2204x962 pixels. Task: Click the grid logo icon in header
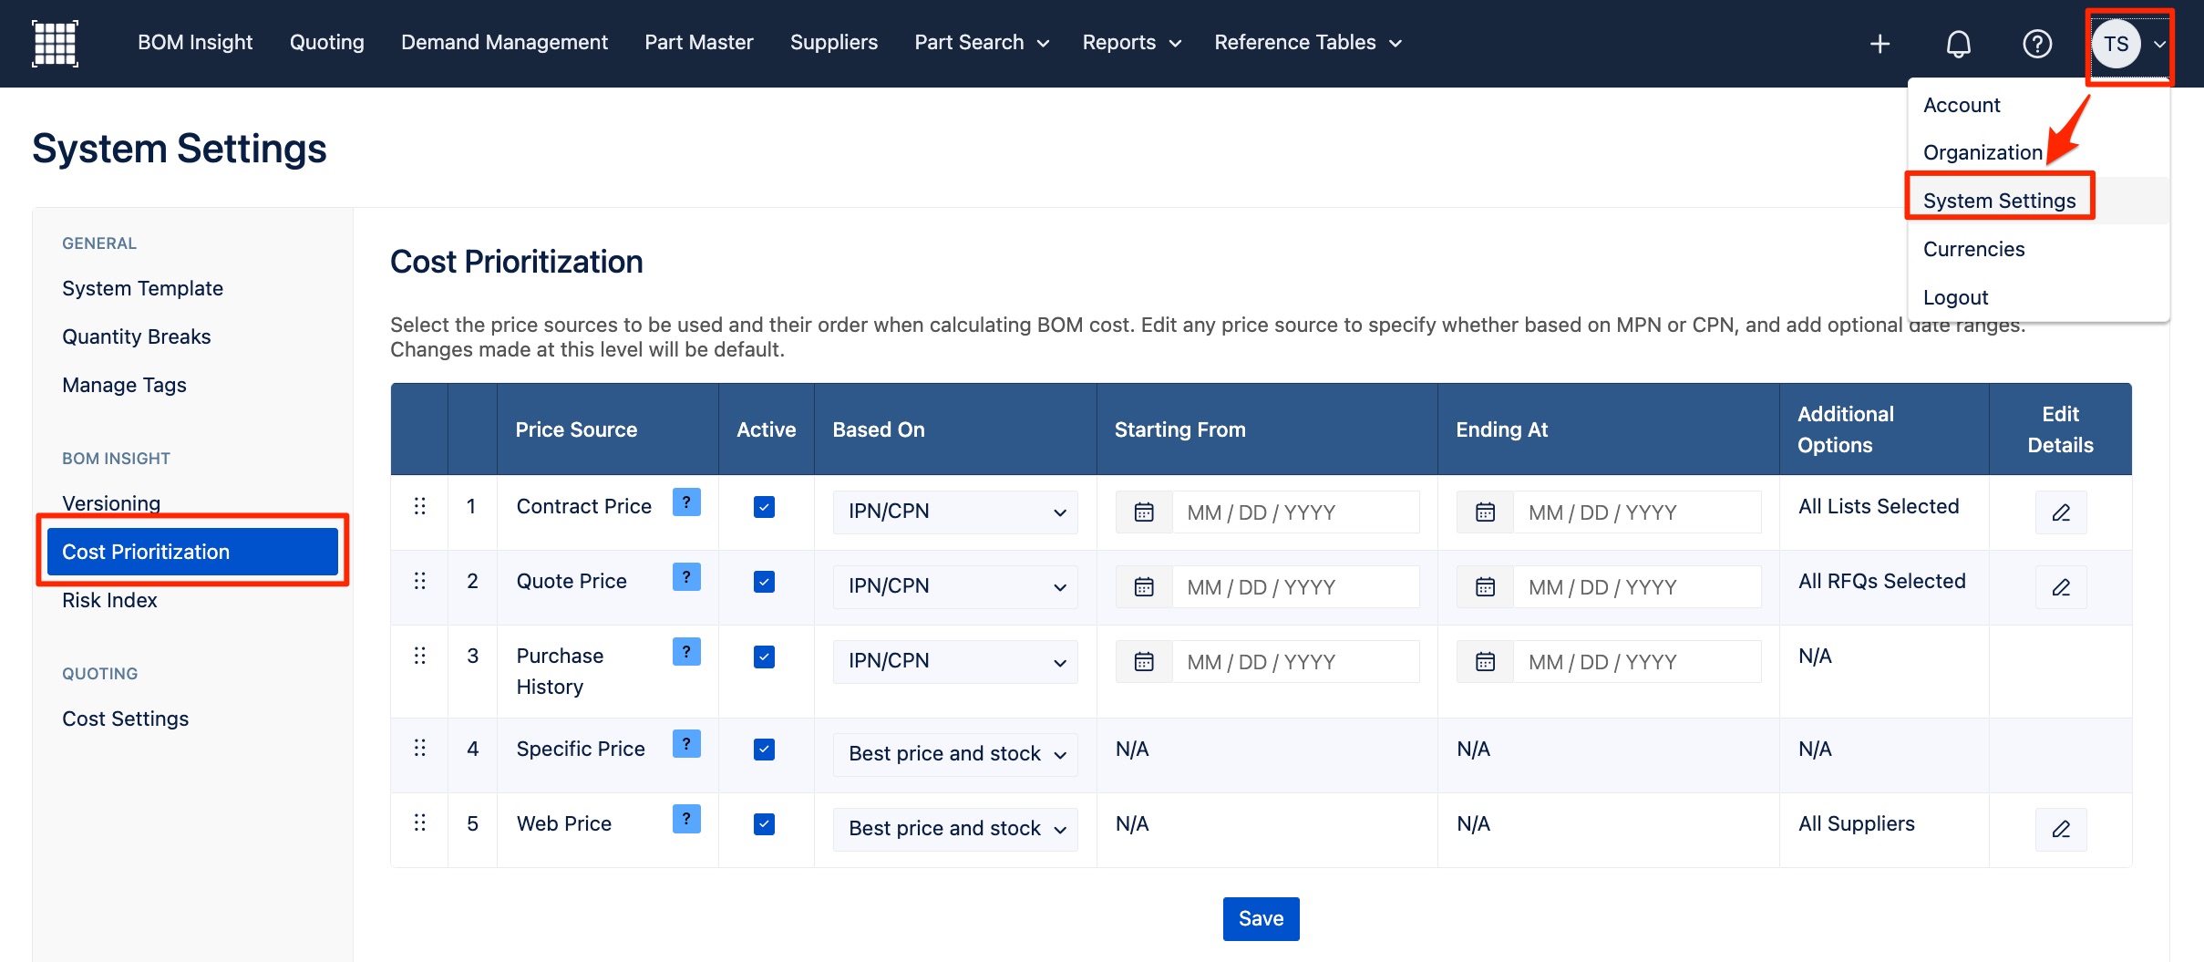click(55, 43)
